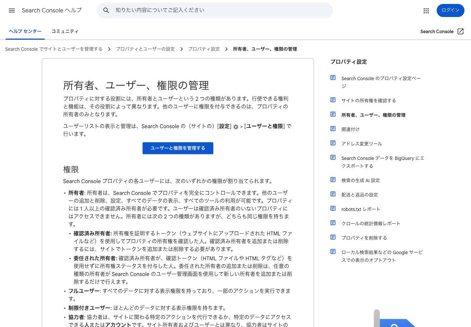This screenshot has height=327, width=471.
Task: Open breadcrumb プロパティ設定
Action: click(x=204, y=49)
